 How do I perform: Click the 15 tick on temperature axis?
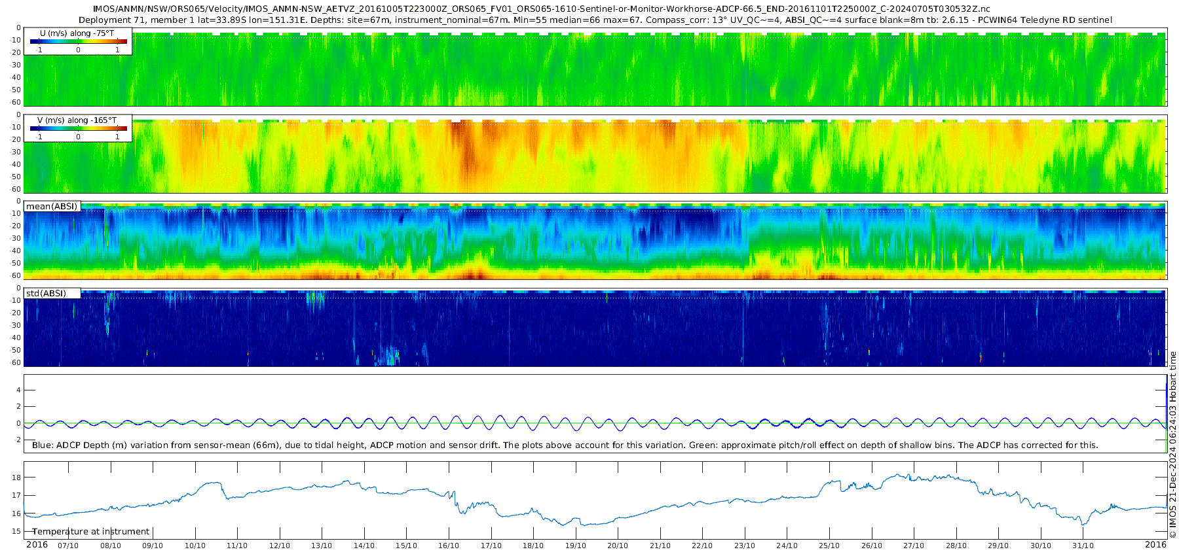16,532
